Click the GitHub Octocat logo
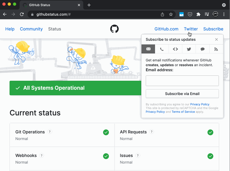The height and width of the screenshot is (171, 230). [114, 29]
